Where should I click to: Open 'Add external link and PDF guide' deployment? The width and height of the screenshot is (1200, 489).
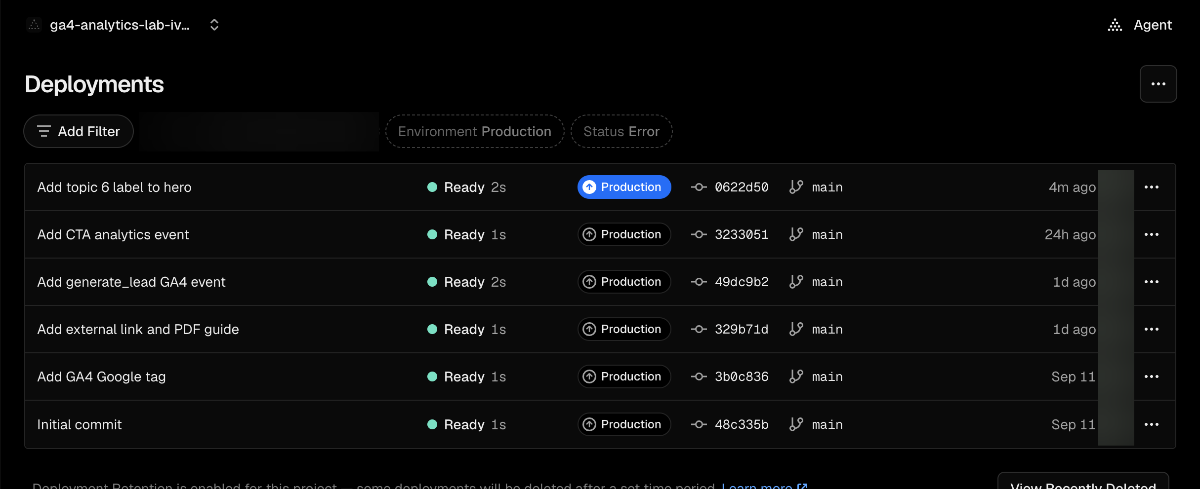pyautogui.click(x=138, y=329)
